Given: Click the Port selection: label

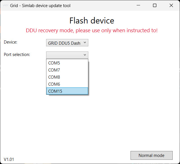Looking at the screenshot, I should point(17,55).
